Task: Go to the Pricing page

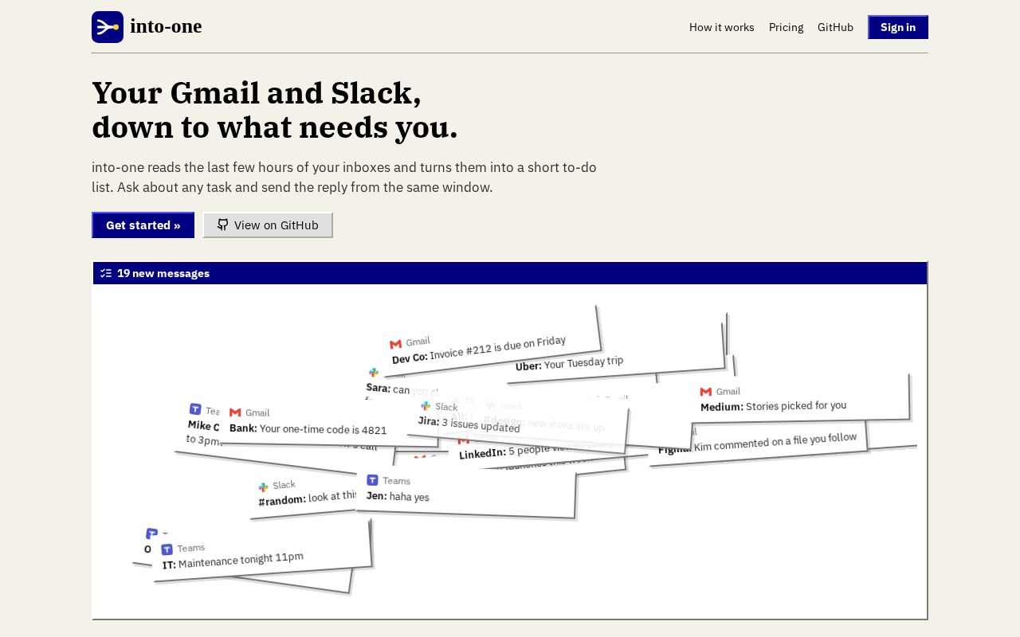Action: point(786,27)
